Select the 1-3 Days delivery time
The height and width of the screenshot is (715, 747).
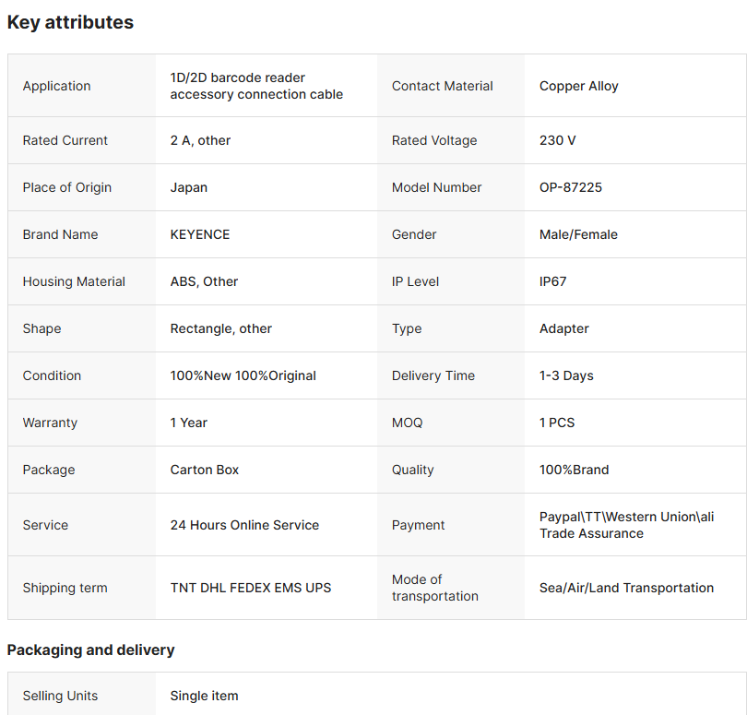click(x=566, y=375)
